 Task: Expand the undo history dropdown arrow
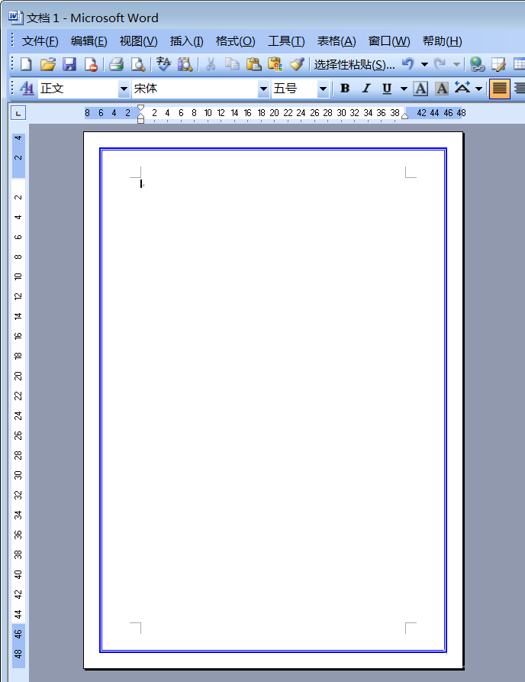click(x=424, y=64)
